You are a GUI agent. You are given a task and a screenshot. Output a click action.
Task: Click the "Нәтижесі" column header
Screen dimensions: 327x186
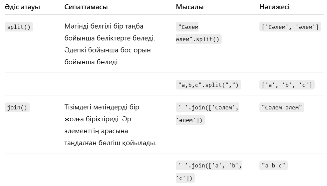274,7
